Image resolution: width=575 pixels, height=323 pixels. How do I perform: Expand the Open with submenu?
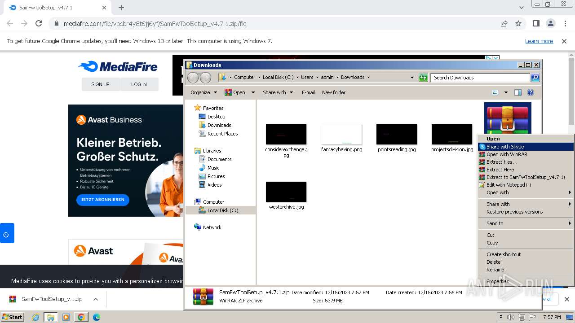point(526,192)
